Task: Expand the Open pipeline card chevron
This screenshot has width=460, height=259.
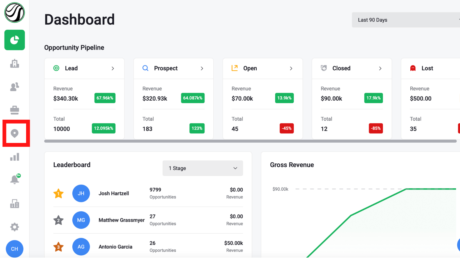Action: (x=291, y=68)
